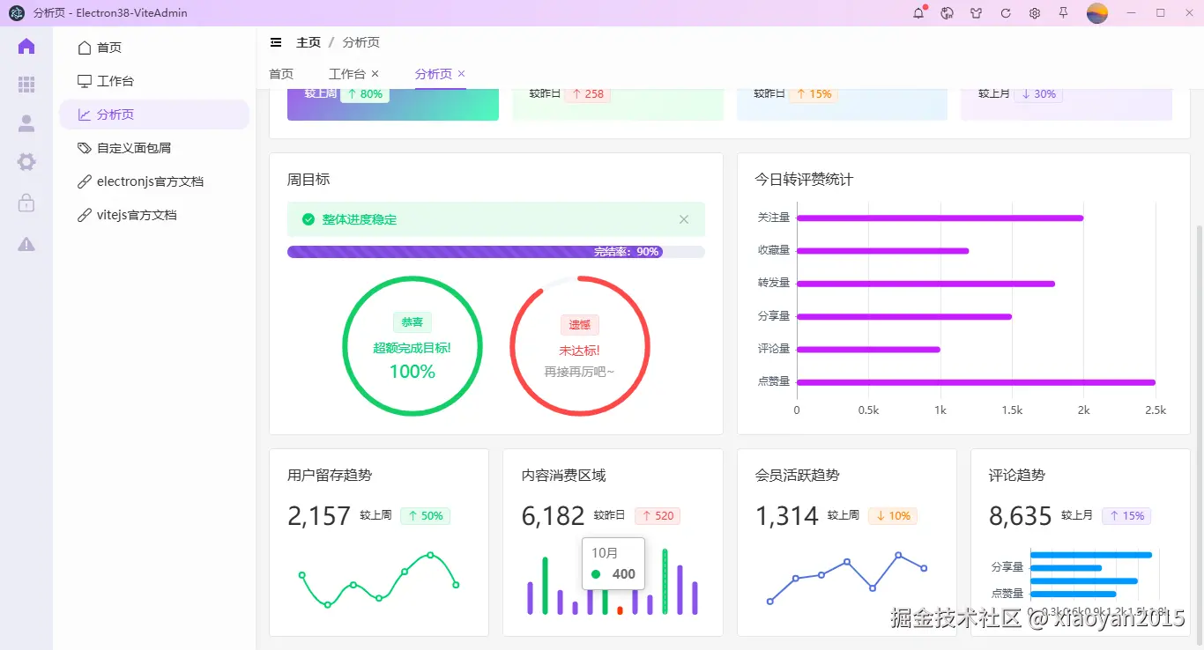Refresh the page with the reload icon

coord(1005,13)
